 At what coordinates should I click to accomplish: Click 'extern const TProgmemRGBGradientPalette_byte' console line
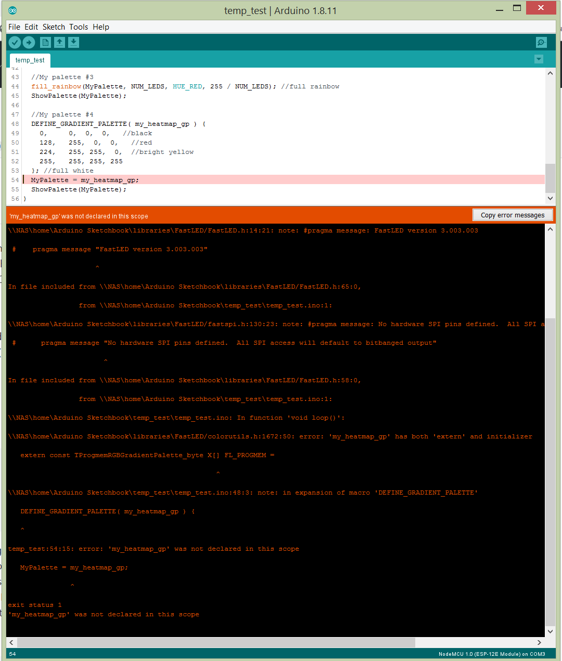click(x=147, y=455)
